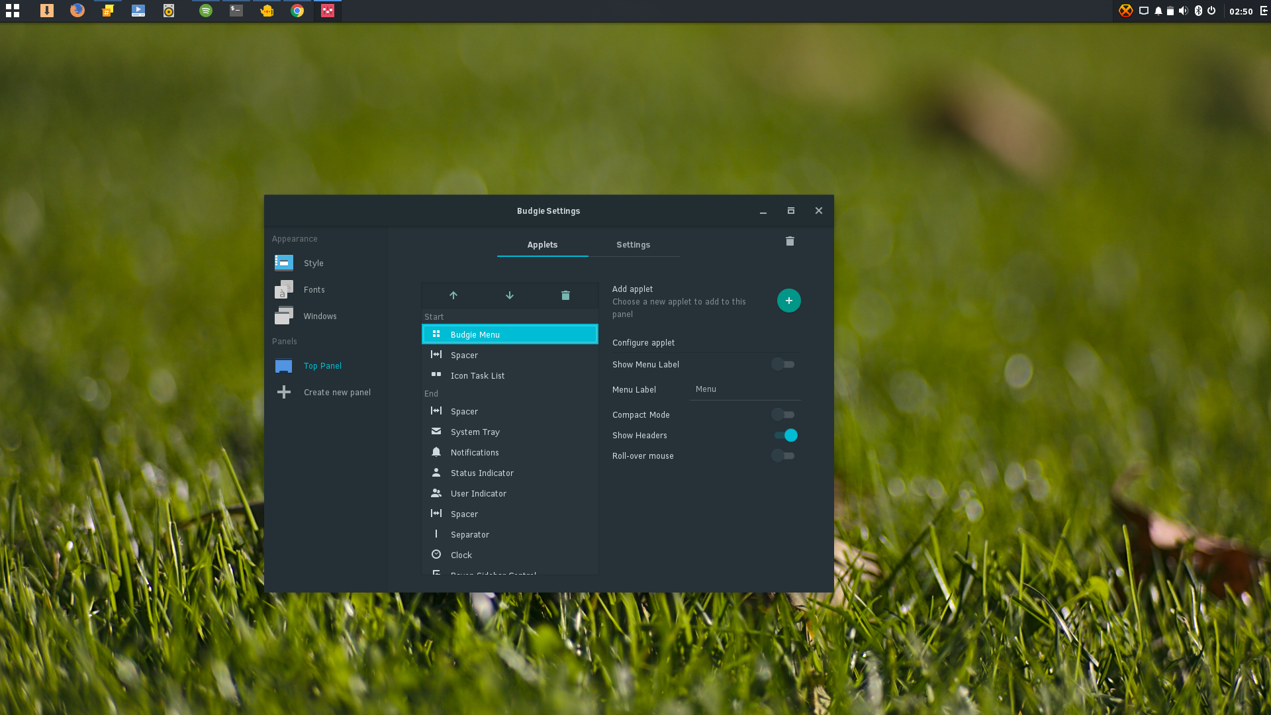
Task: Click the pink Budgie Settings task icon
Action: pos(328,11)
